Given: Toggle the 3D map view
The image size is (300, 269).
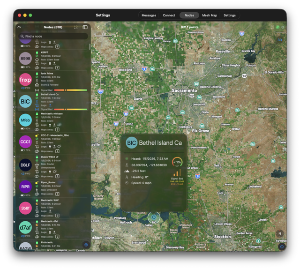Looking at the screenshot, I should [280, 40].
